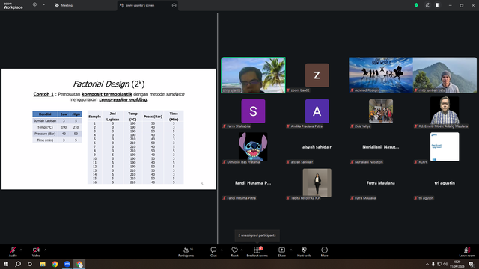Expand the Share options arrow

coord(291,250)
